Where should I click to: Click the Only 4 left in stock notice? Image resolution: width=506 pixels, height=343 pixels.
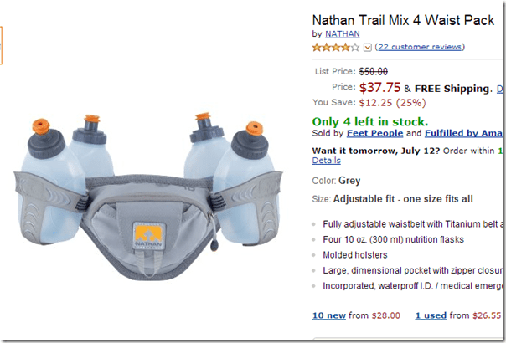pos(370,121)
